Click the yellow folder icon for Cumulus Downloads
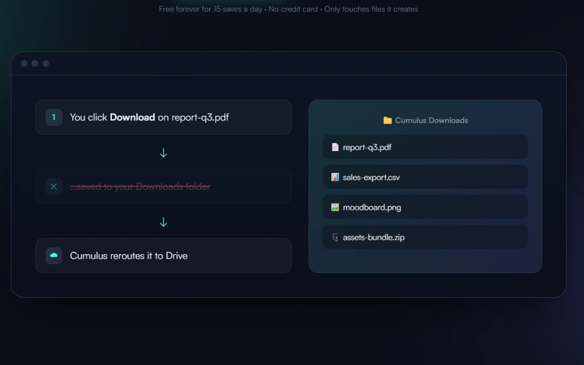Image resolution: width=584 pixels, height=365 pixels. pyautogui.click(x=387, y=120)
